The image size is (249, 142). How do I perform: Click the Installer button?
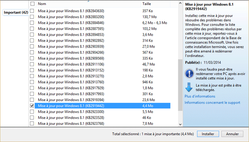pos(208,134)
